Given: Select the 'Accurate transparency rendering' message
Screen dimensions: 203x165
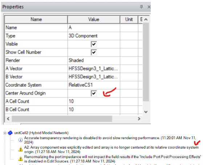Looking at the screenshot, I should (110, 140).
